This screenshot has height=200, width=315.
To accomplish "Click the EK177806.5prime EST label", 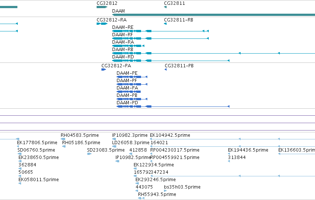I will (x=37, y=143).
